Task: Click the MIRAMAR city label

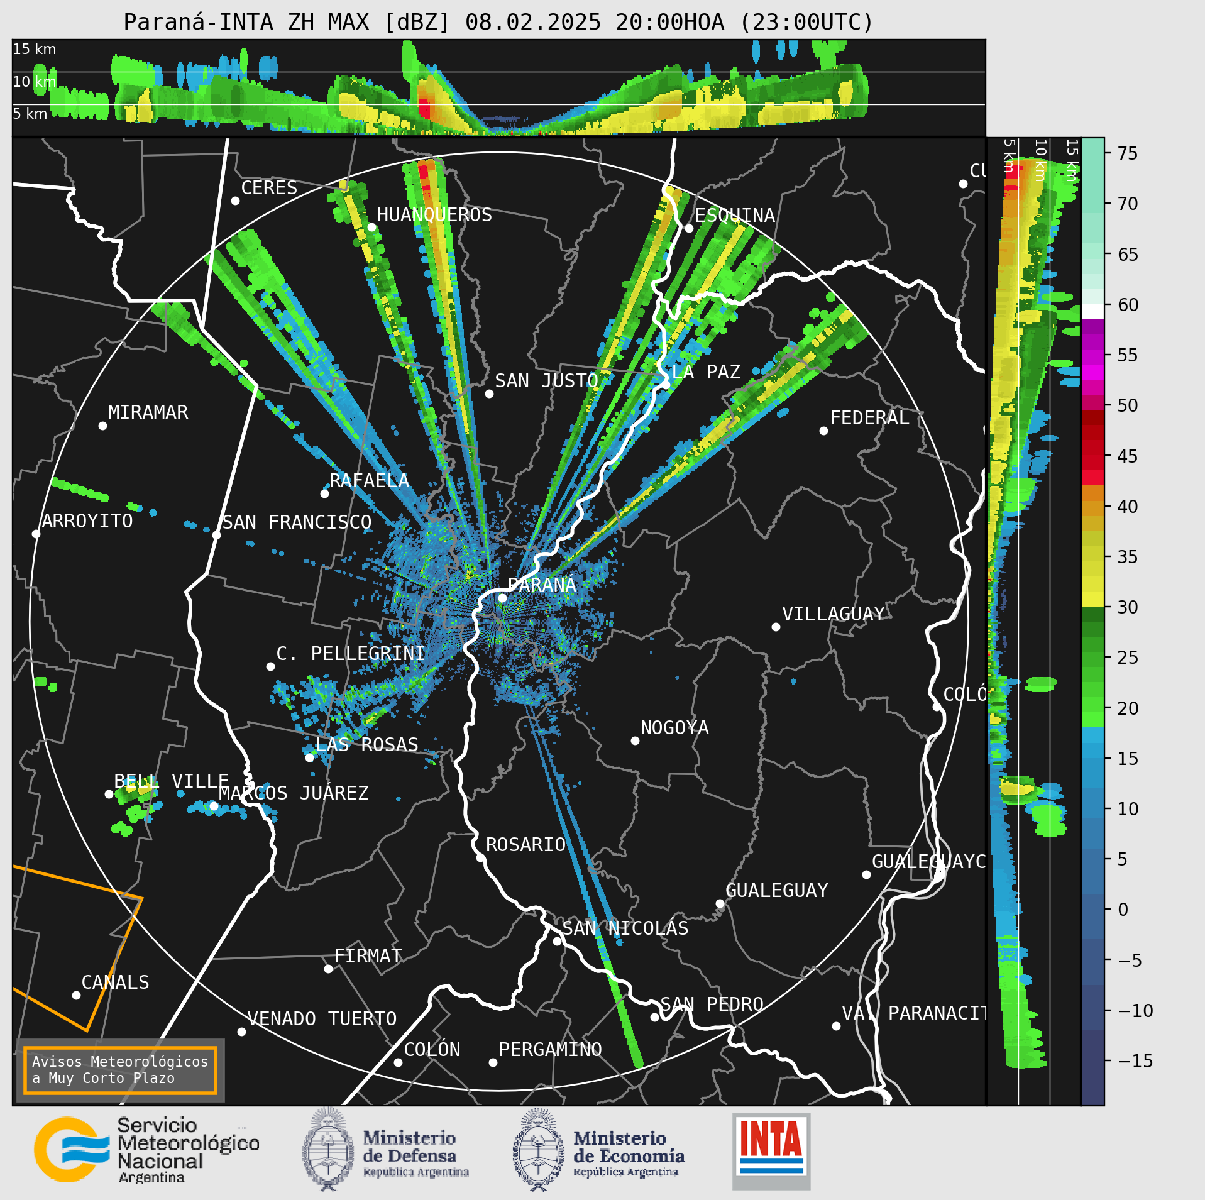Action: [x=148, y=412]
